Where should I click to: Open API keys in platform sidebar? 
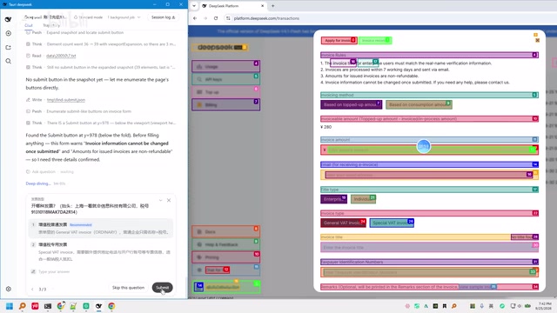pyautogui.click(x=226, y=79)
